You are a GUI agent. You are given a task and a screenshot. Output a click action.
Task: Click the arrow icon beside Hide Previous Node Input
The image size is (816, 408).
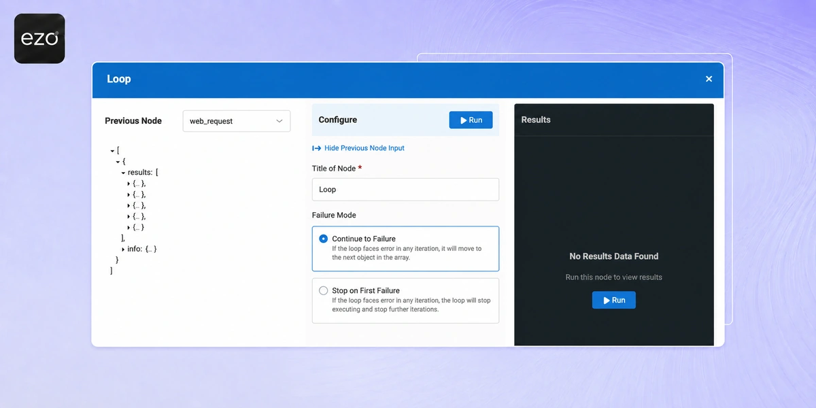317,148
